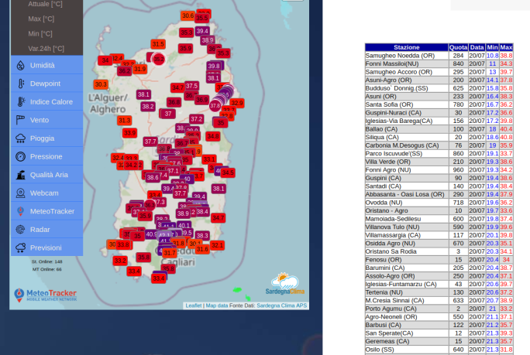Click the 34.7 station marker on east coast
Viewport: 530px width, 355px height.
click(x=218, y=218)
